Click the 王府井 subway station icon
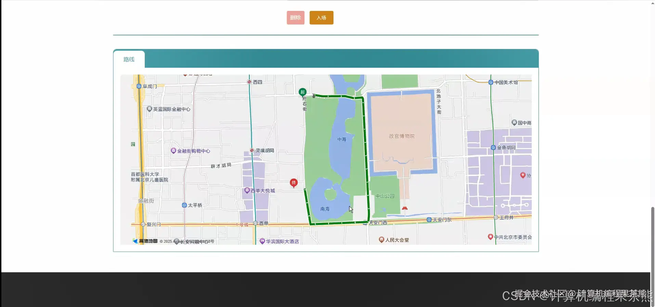The height and width of the screenshot is (307, 655). [x=496, y=217]
